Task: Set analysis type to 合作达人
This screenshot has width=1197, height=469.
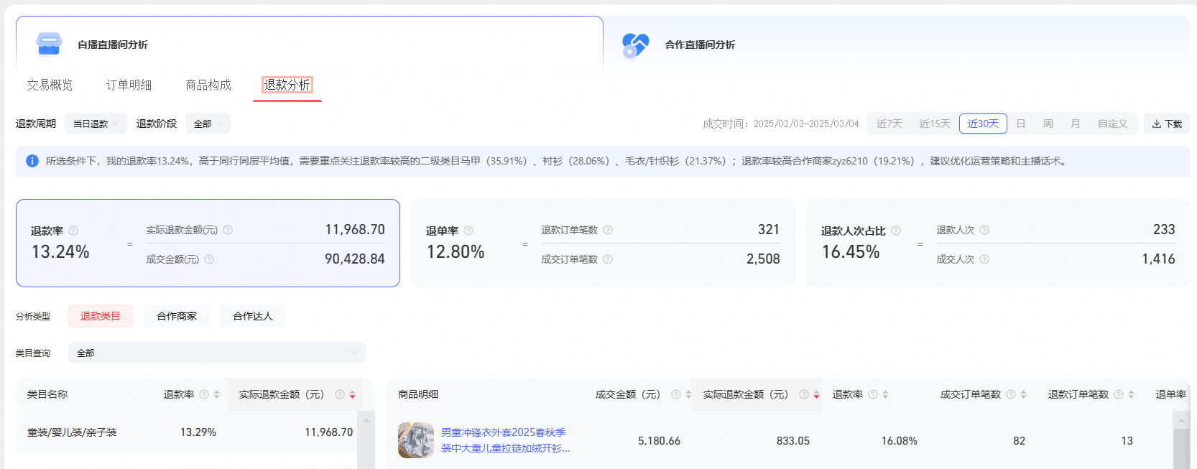Action: coord(253,316)
